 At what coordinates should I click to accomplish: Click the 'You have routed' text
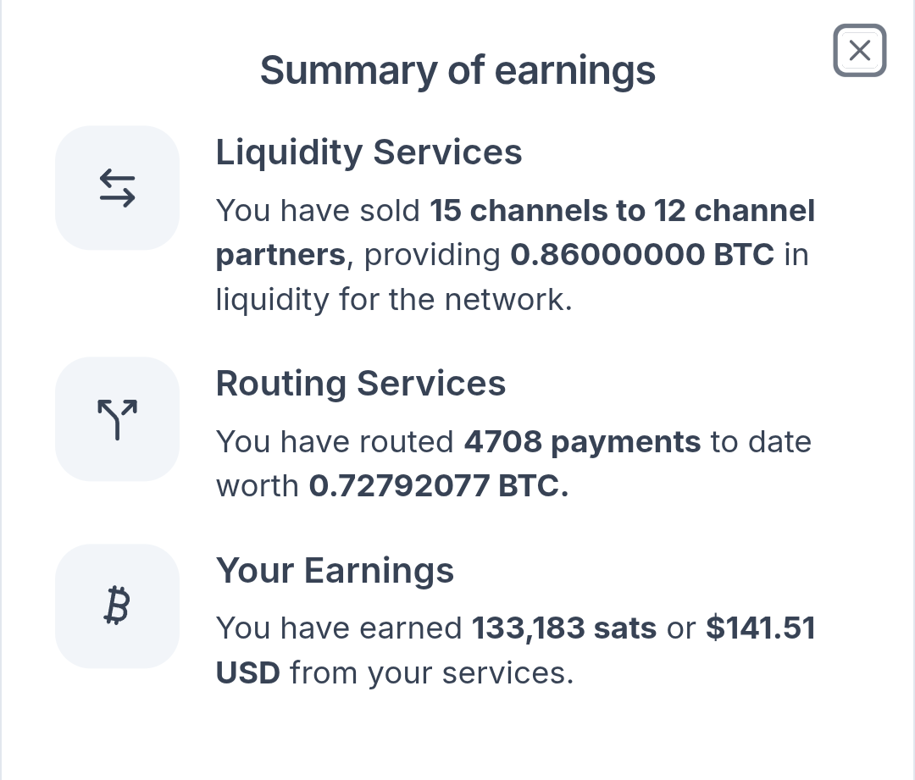[x=335, y=441]
